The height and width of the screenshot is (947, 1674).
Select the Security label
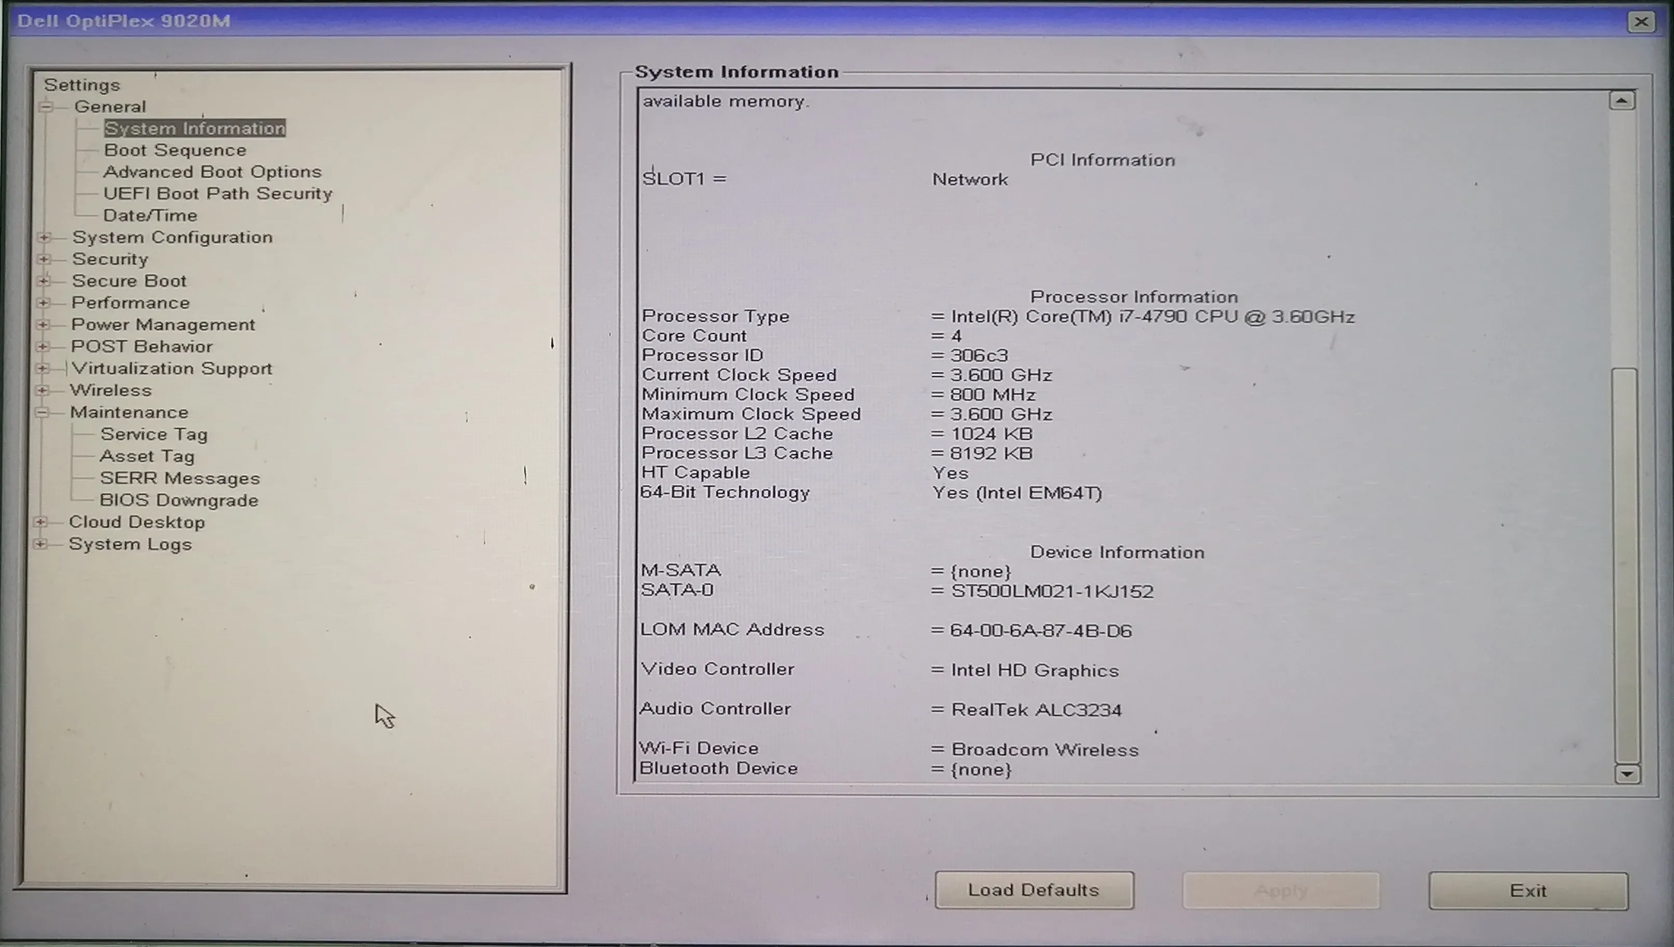[x=110, y=259]
